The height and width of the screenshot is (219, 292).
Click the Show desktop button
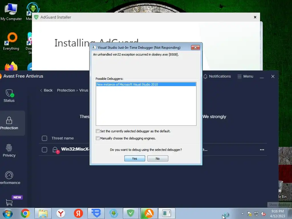pos(290,213)
